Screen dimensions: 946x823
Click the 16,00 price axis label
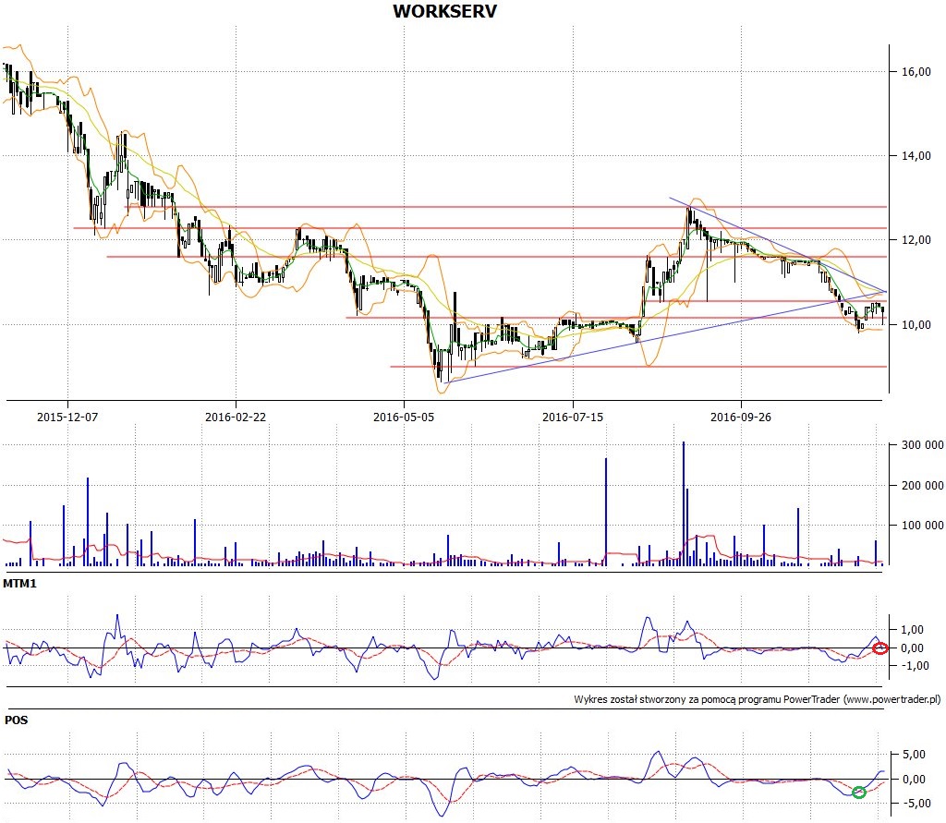tap(916, 72)
